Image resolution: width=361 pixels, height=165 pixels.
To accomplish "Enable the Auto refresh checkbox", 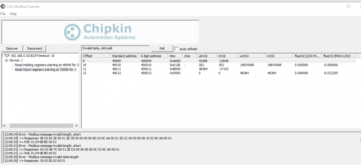I will coord(177,49).
